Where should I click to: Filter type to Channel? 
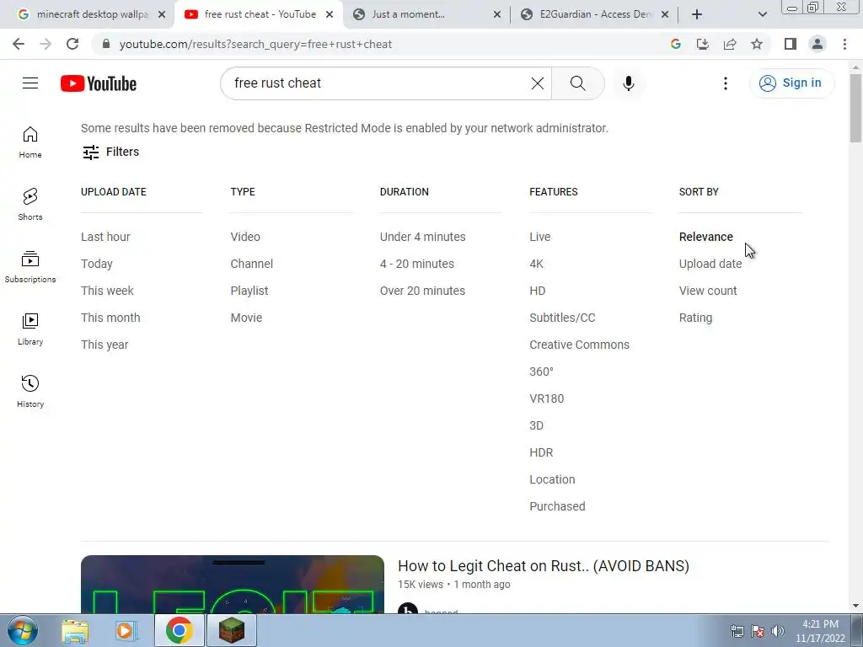click(x=251, y=264)
